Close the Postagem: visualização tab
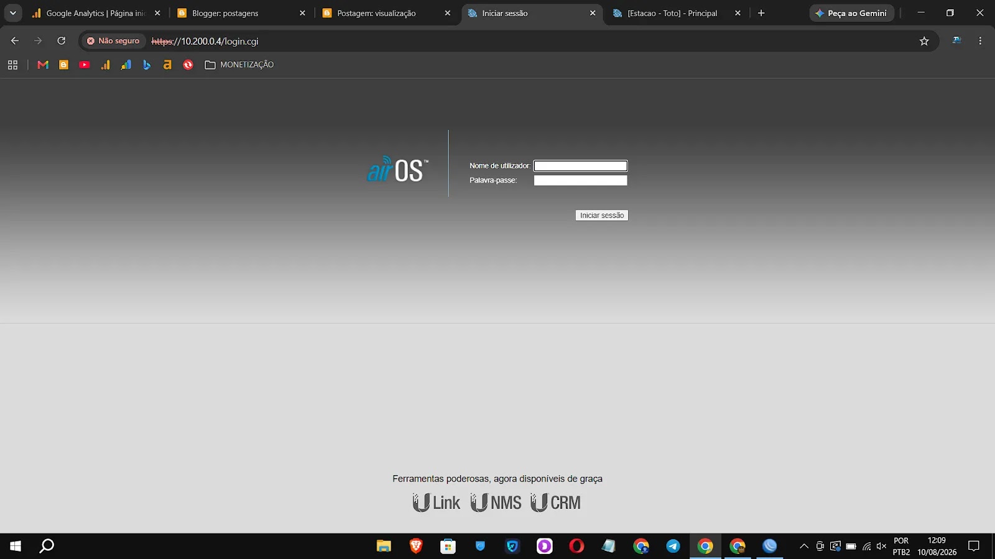 tap(447, 13)
